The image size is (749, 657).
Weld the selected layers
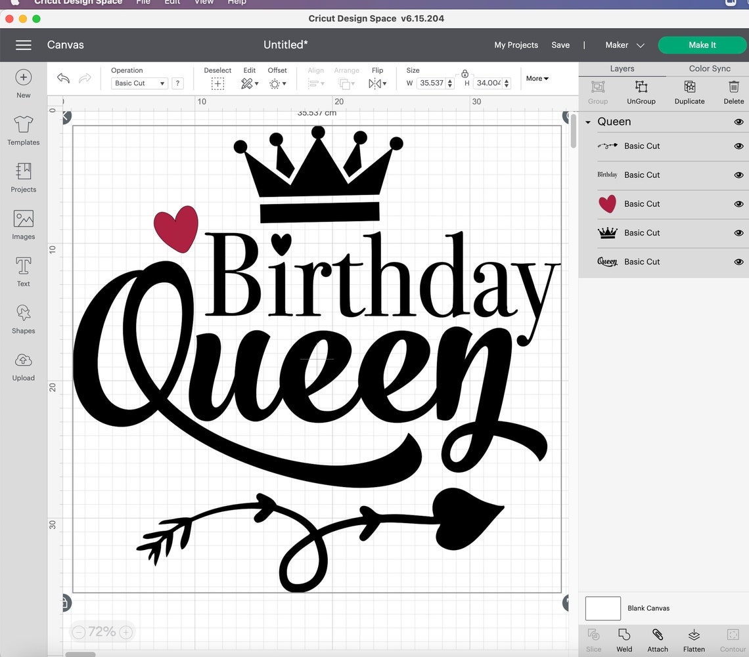[x=624, y=639]
